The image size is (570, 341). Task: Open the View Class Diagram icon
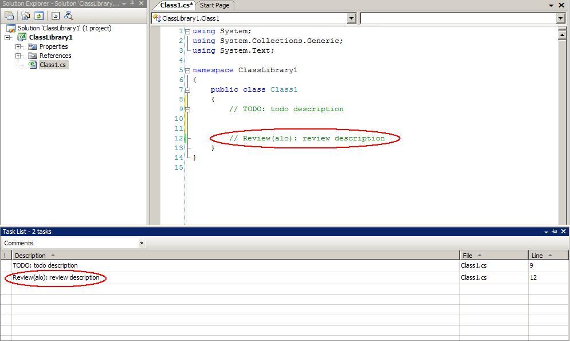tap(68, 15)
